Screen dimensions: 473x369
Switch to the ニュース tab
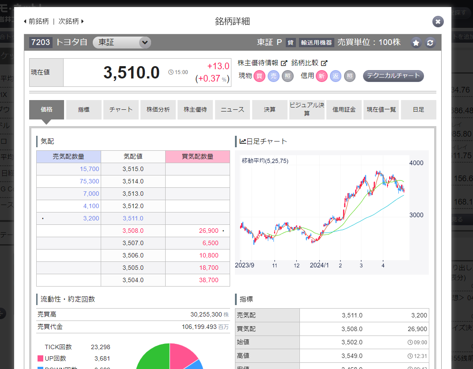point(232,110)
